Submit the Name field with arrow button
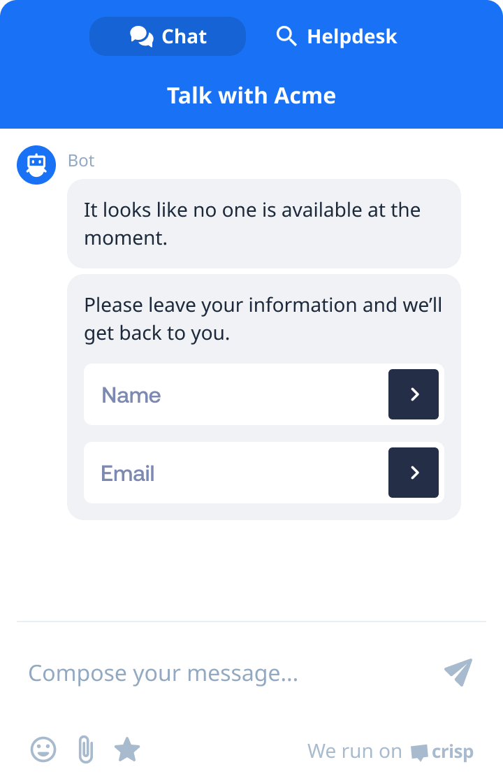 click(x=413, y=394)
